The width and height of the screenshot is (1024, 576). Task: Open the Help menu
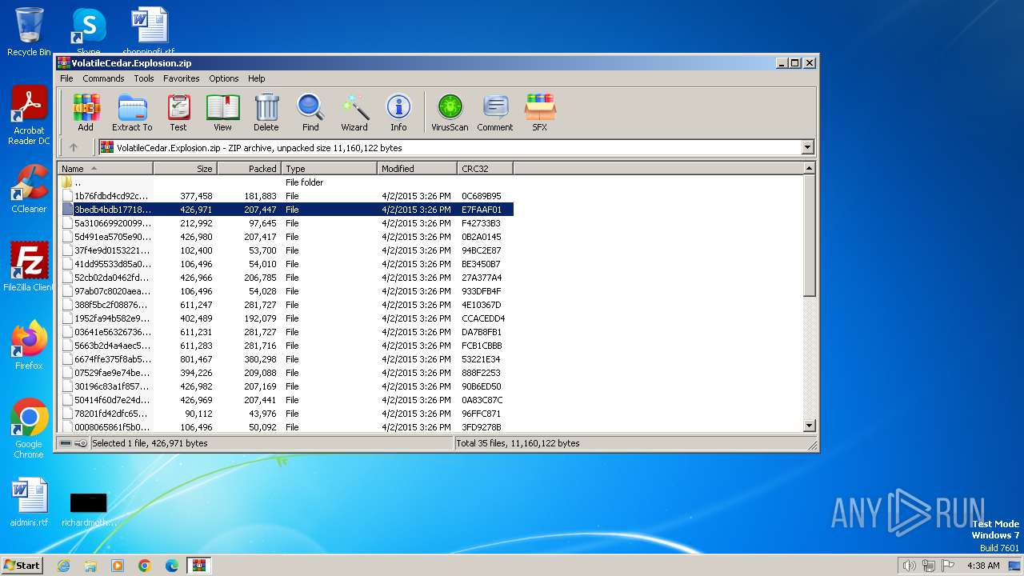pyautogui.click(x=256, y=78)
